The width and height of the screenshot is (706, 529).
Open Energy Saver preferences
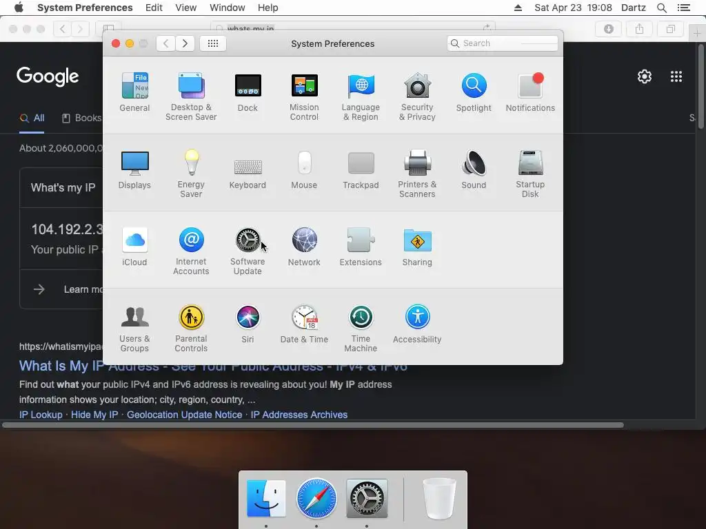pos(191,174)
